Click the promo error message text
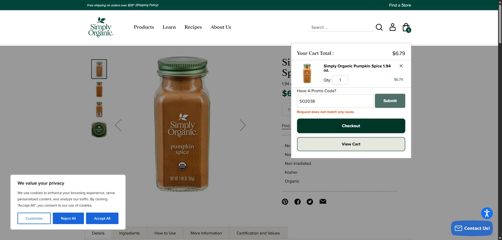The image size is (502, 240). pos(326,112)
